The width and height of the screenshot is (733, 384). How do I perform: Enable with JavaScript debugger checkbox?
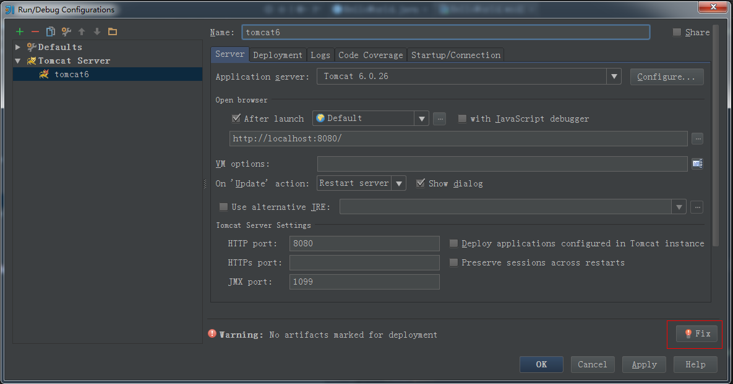point(462,119)
